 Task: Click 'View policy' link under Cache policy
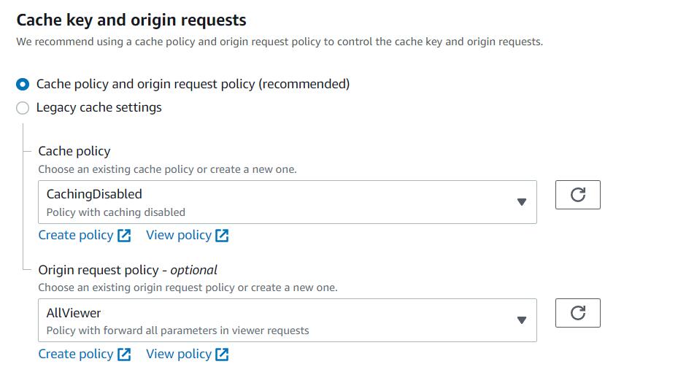pyautogui.click(x=179, y=235)
